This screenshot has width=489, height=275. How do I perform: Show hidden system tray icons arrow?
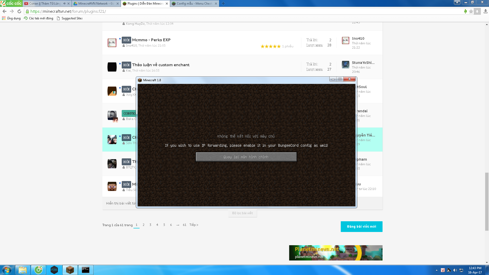pos(437,270)
